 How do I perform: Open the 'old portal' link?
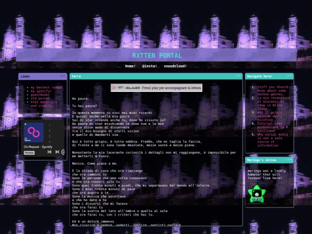(40, 98)
